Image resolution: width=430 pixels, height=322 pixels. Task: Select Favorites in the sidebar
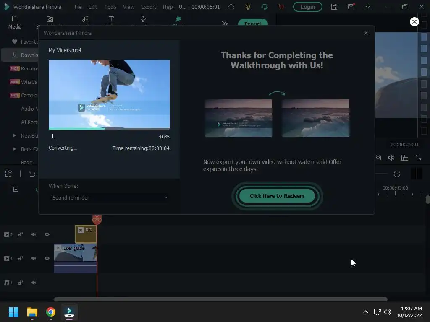[25, 42]
